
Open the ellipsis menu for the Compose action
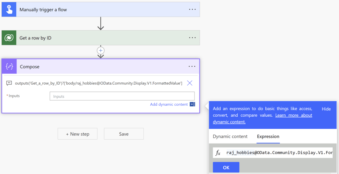[192, 67]
